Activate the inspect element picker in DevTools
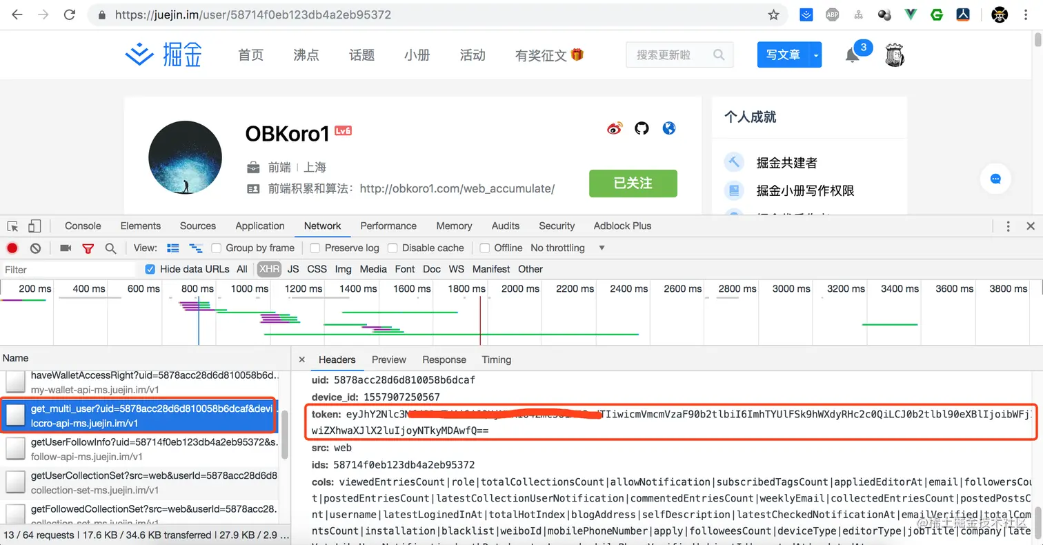 pyautogui.click(x=12, y=226)
